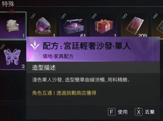
Task: Click the rarity chevron emblem in tooltip header
Action: (x=35, y=46)
